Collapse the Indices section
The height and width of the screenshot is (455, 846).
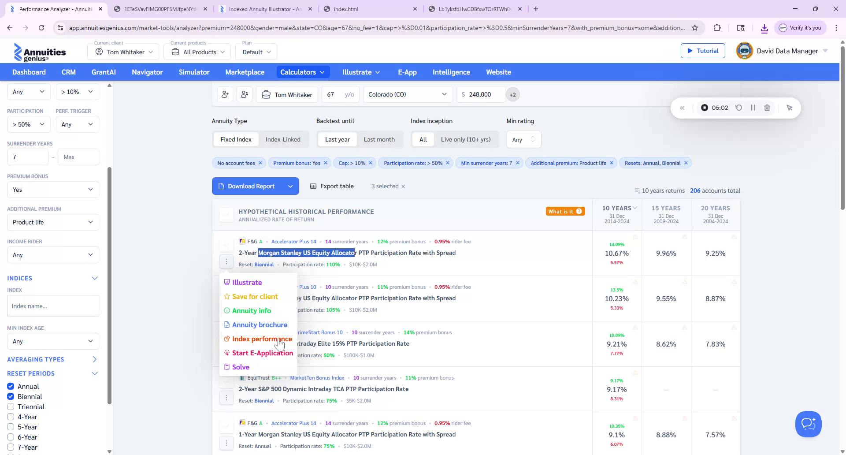(94, 278)
